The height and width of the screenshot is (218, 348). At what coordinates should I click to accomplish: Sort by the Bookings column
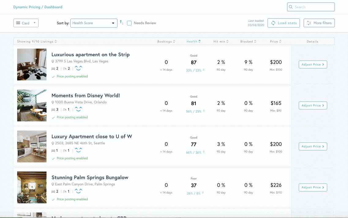pyautogui.click(x=166, y=42)
